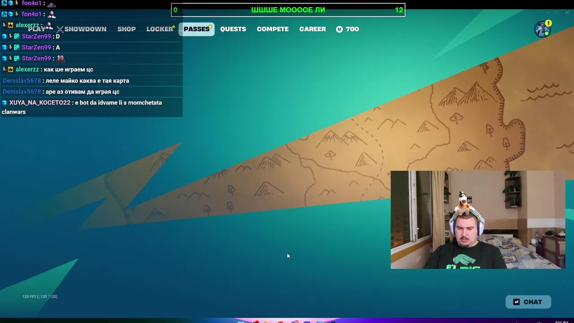The image size is (574, 323).
Task: Click Denislav5678 message 'леле майко каква е тая карта'
Action: pos(87,81)
